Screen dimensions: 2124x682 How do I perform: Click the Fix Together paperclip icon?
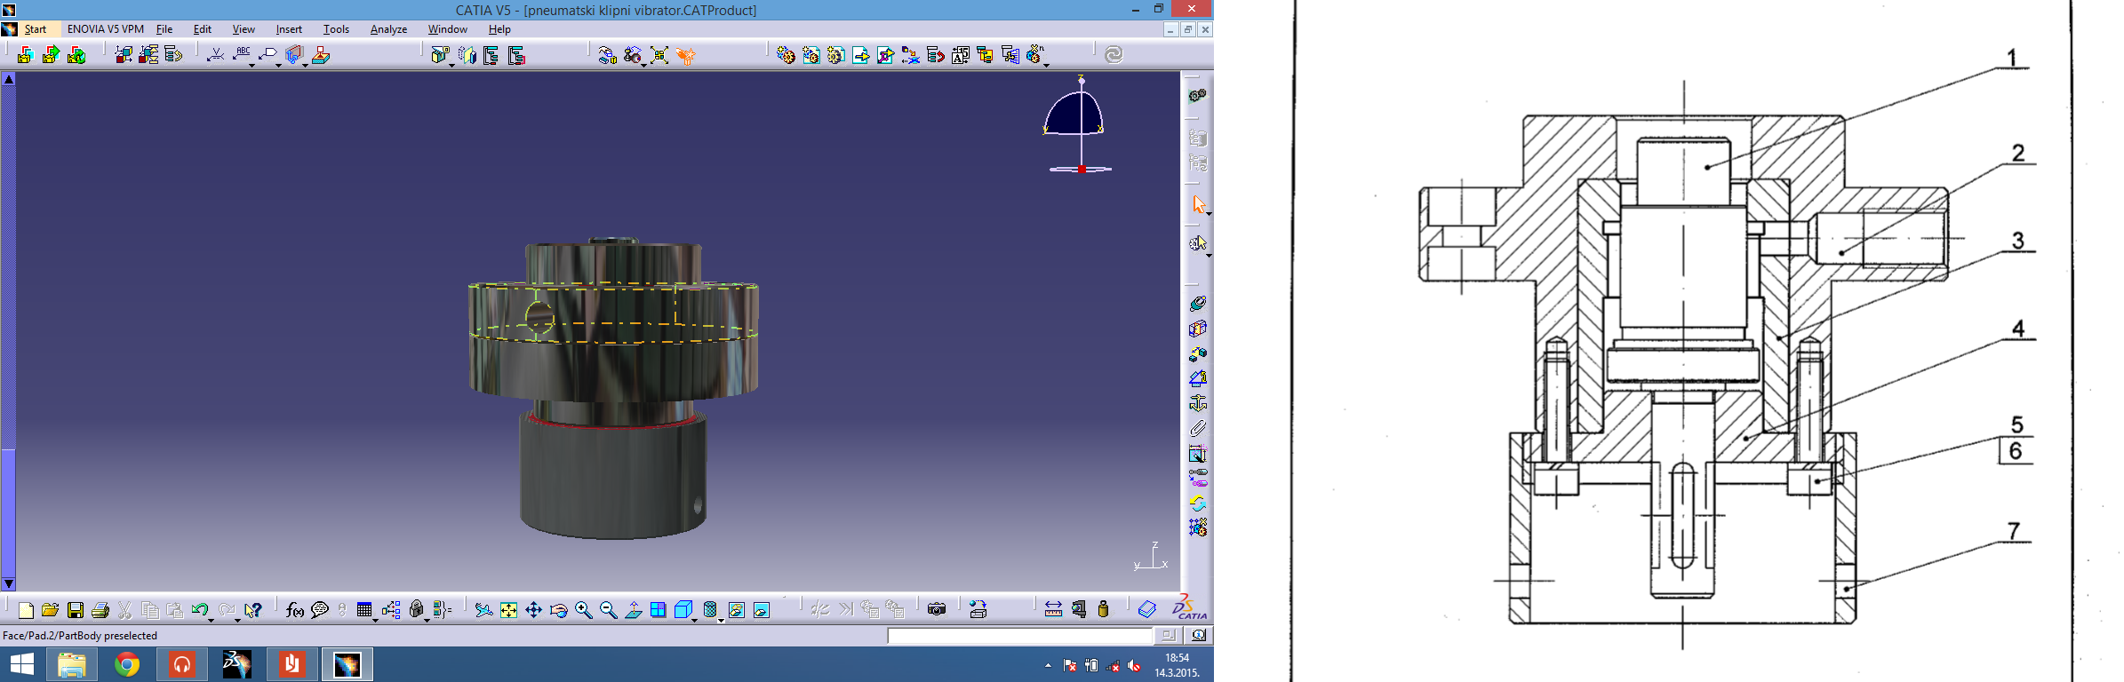(x=1198, y=429)
